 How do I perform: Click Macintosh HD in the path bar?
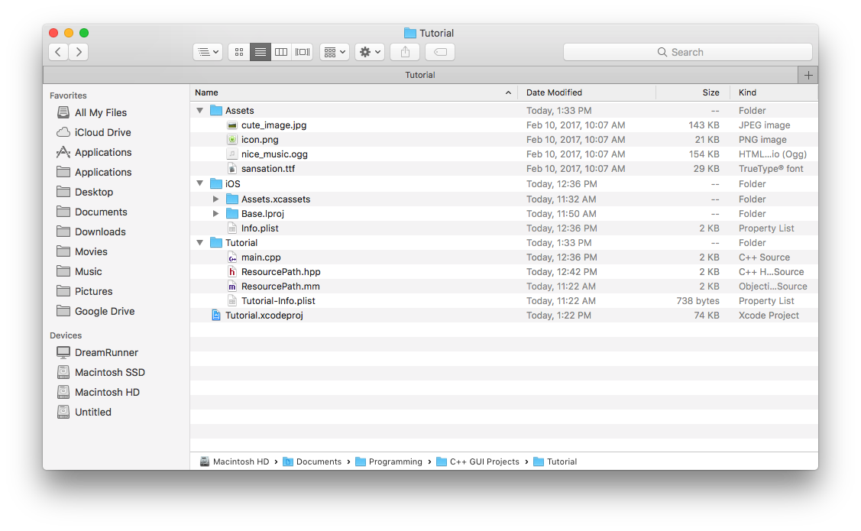(x=240, y=461)
